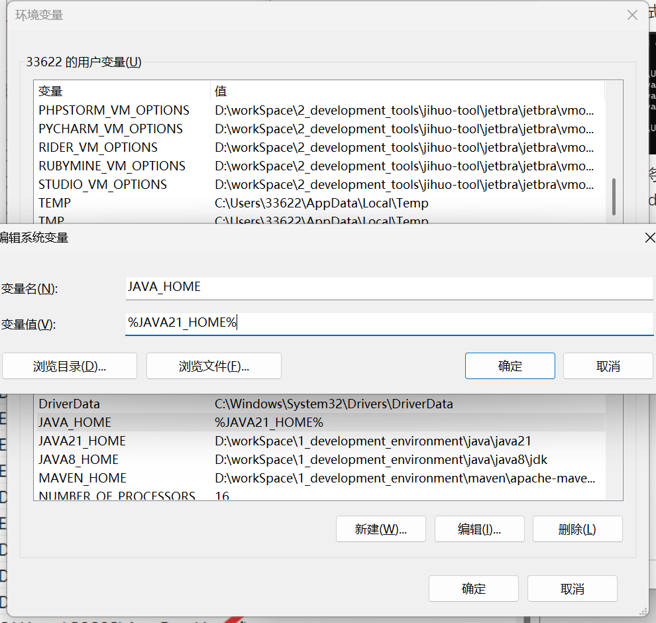This screenshot has height=623, width=656.
Task: Close the 编辑系统变量 dialog with X
Action: pyautogui.click(x=649, y=237)
